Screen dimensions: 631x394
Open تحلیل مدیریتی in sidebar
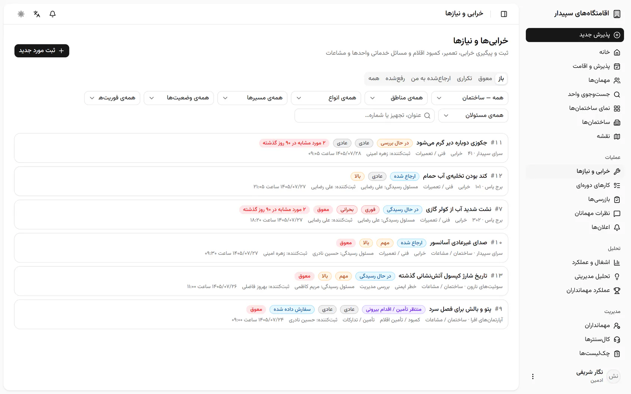[x=575, y=277]
